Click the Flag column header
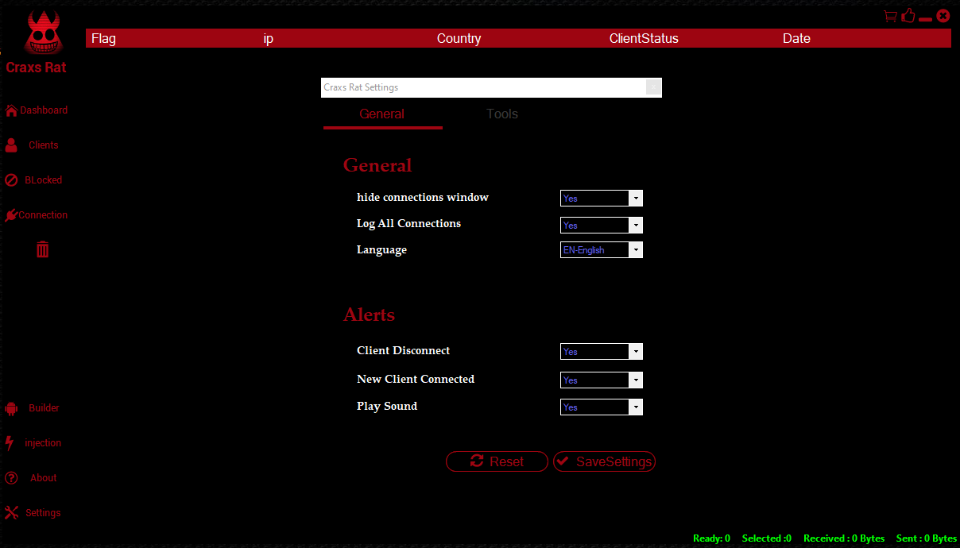The height and width of the screenshot is (548, 960). coord(103,38)
